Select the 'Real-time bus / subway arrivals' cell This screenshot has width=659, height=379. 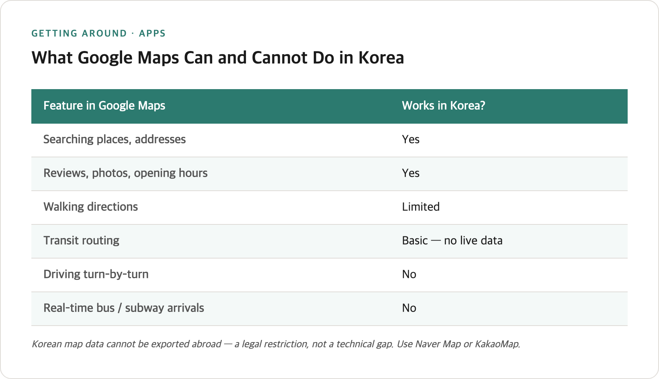tap(124, 308)
